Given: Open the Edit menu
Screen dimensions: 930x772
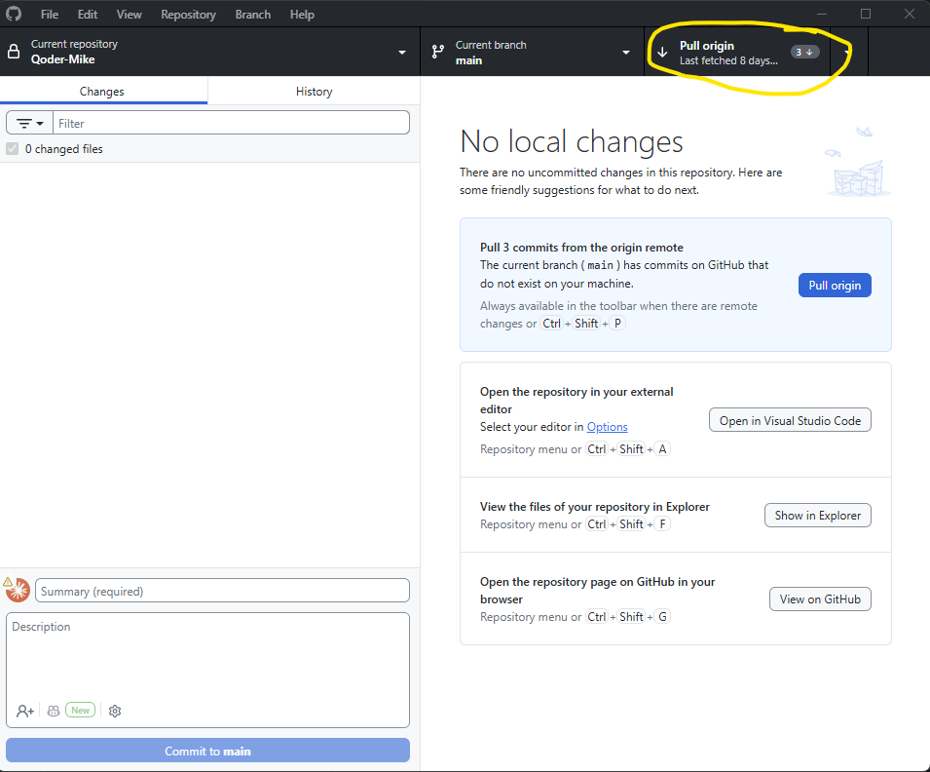Looking at the screenshot, I should click(x=88, y=15).
